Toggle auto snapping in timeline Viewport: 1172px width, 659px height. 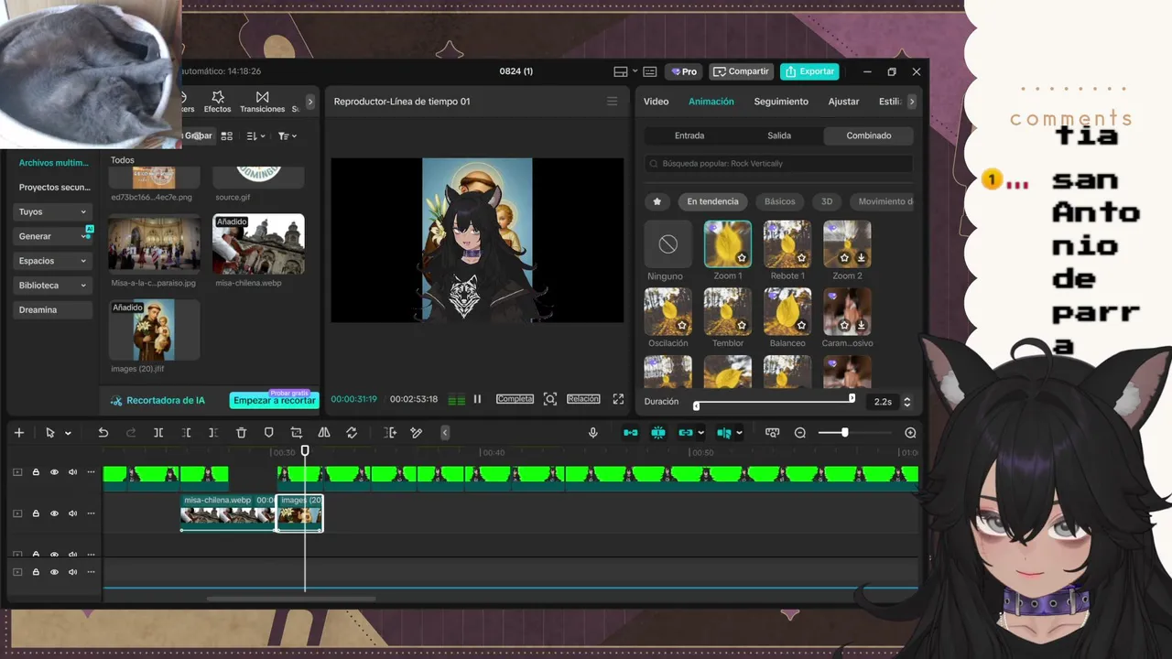point(658,433)
